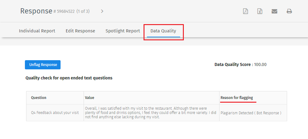Print the response report
This screenshot has height=139, width=308.
(x=289, y=11)
